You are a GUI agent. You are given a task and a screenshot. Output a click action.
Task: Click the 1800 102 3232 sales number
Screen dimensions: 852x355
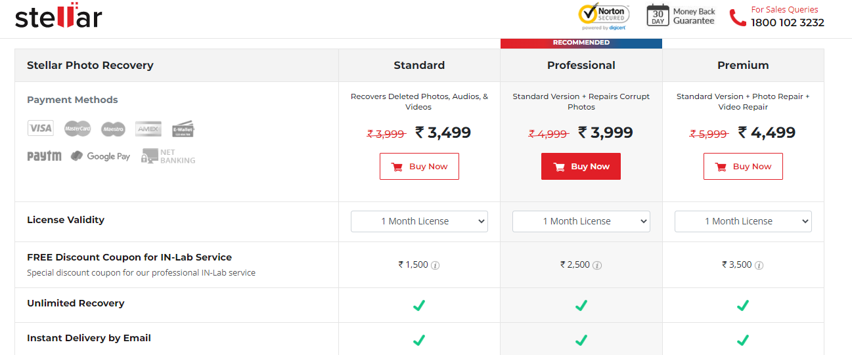(788, 22)
